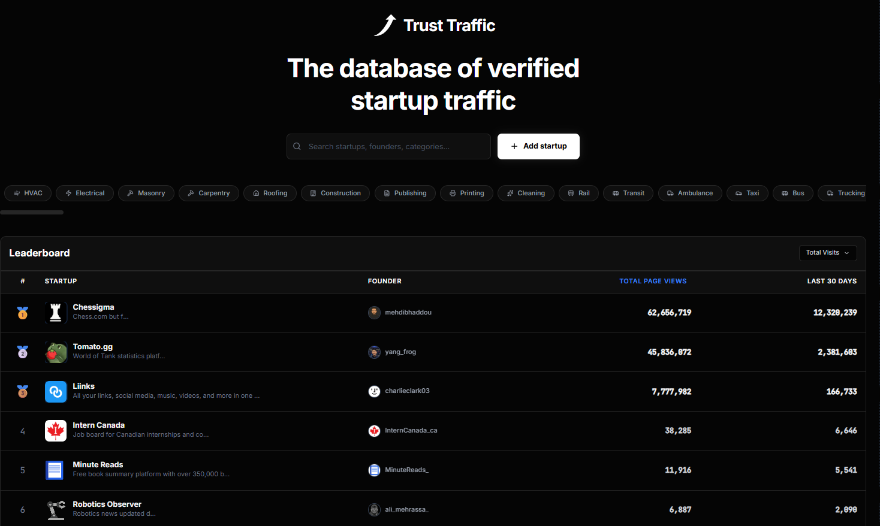The image size is (880, 526).
Task: Click mehdibhaddou's founder avatar
Action: pyautogui.click(x=374, y=312)
